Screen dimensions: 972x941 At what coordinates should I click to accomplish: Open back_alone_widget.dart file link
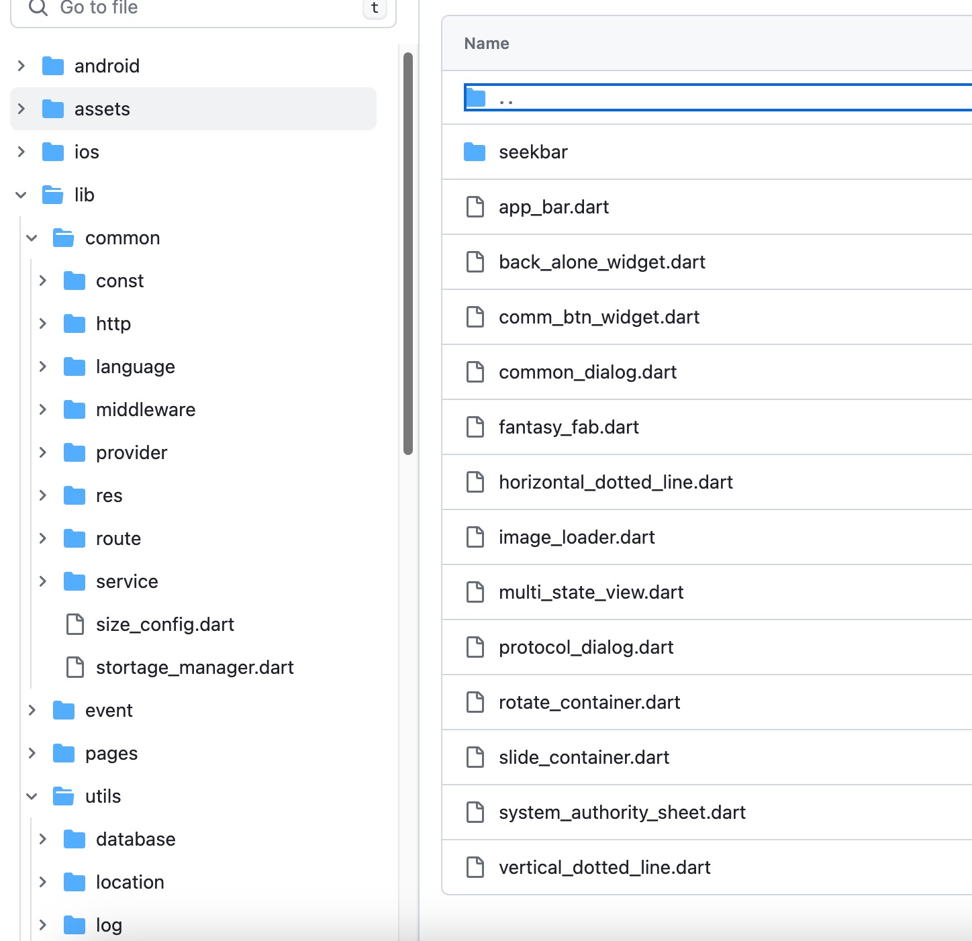pyautogui.click(x=601, y=262)
